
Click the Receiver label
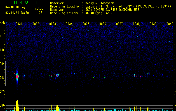(57, 10)
